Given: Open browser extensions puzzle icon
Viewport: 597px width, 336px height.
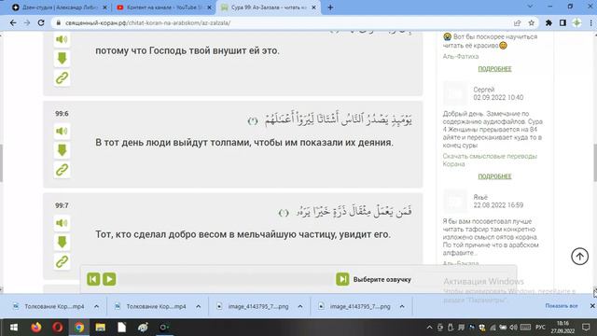Looking at the screenshot, I should 548,22.
